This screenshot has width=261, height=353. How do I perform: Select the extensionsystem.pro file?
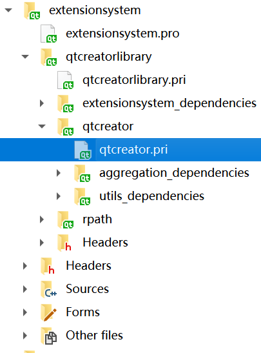tap(122, 34)
